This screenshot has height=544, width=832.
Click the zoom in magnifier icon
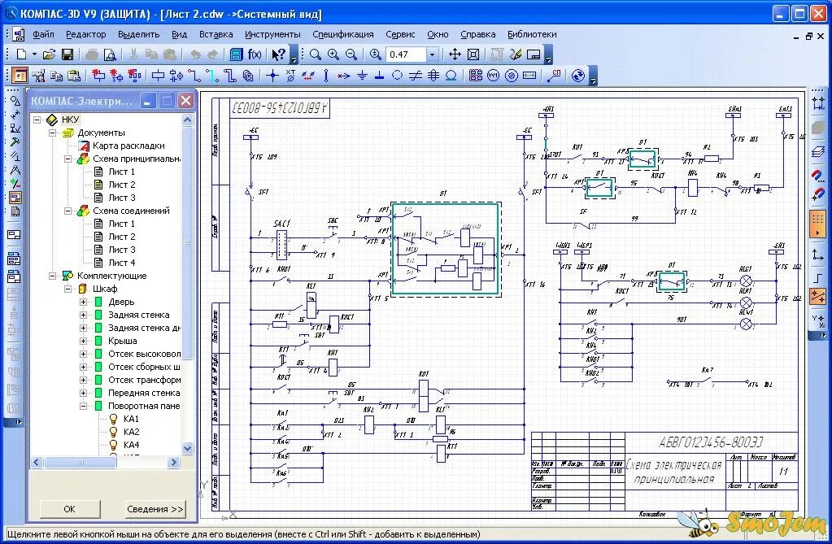[333, 54]
